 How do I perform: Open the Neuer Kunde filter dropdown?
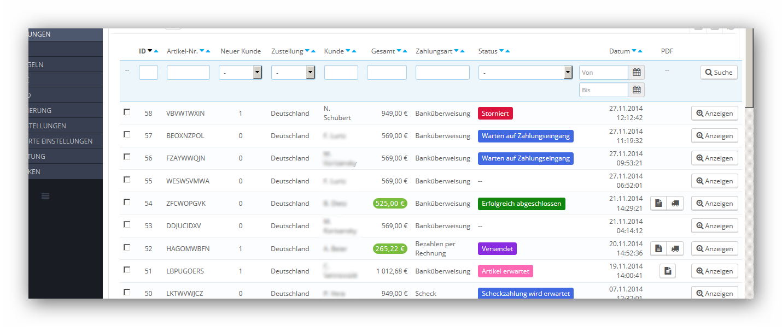click(x=241, y=72)
